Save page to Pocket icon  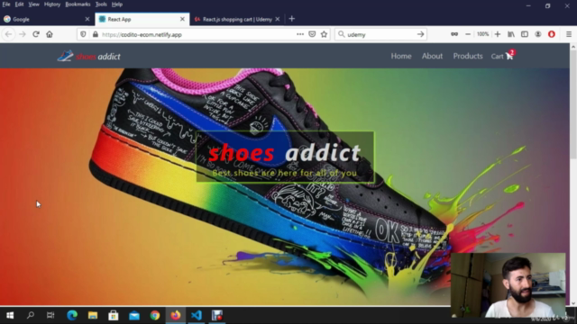click(312, 34)
